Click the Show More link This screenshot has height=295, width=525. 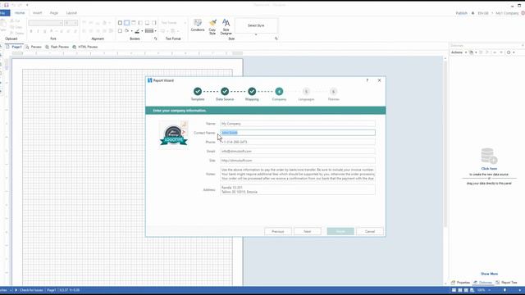coord(489,274)
